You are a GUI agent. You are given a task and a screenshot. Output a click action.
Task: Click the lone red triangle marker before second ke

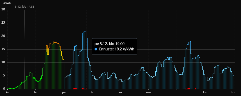(195, 89)
